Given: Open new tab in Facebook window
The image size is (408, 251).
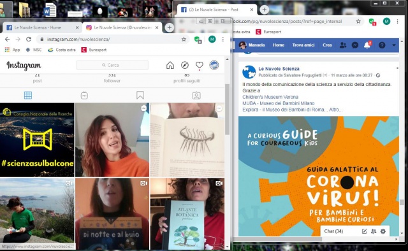Looking at the screenshot, I should 264,10.
